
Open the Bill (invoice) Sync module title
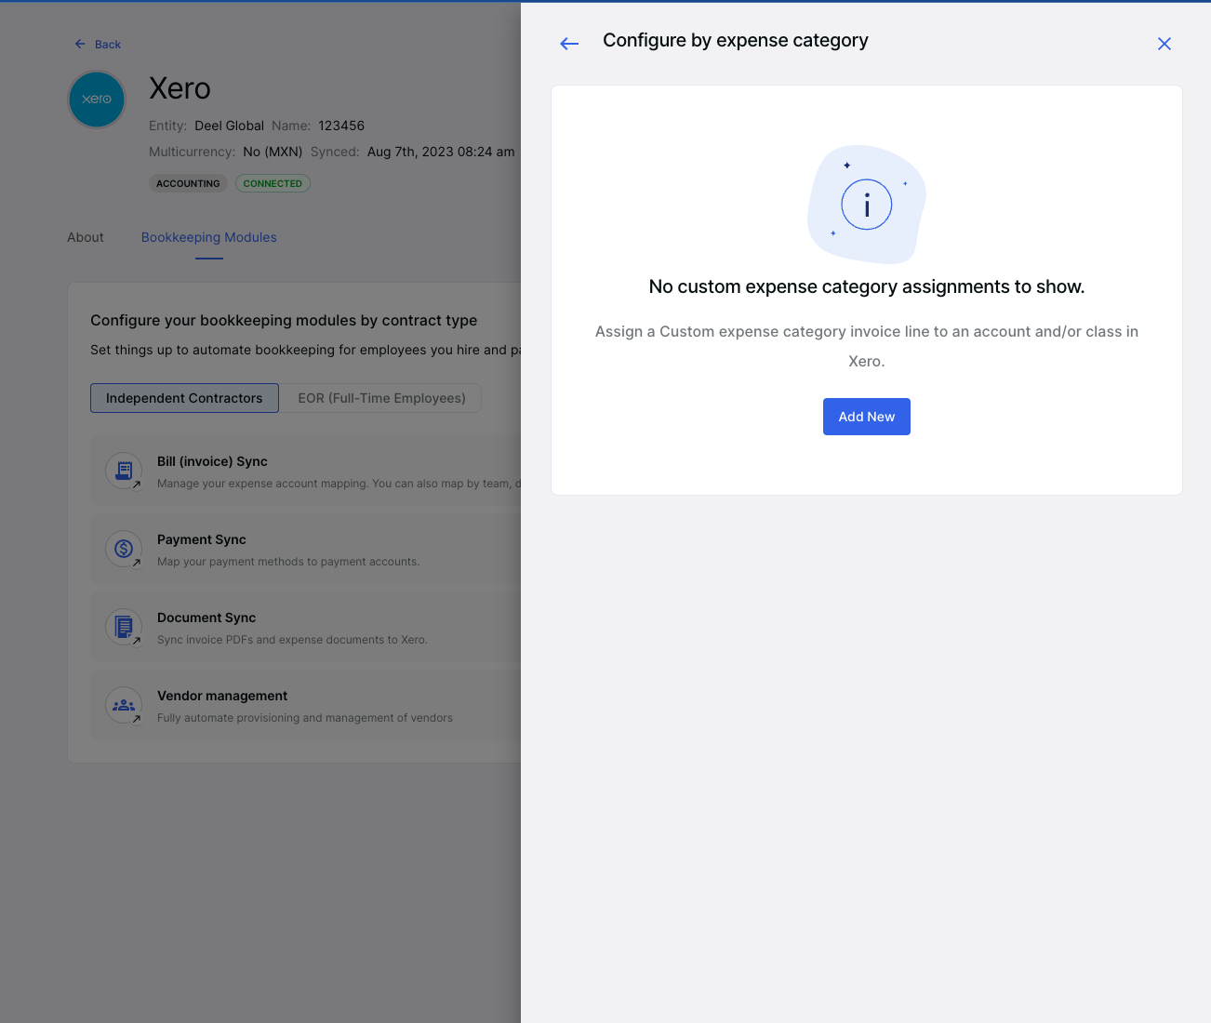tap(212, 461)
